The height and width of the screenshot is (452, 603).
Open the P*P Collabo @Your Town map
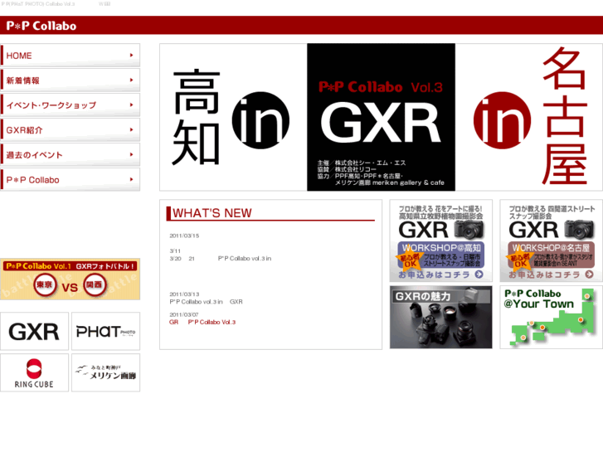tap(551, 317)
